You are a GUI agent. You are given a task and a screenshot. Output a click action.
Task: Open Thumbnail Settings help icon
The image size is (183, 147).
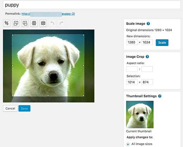click(160, 96)
